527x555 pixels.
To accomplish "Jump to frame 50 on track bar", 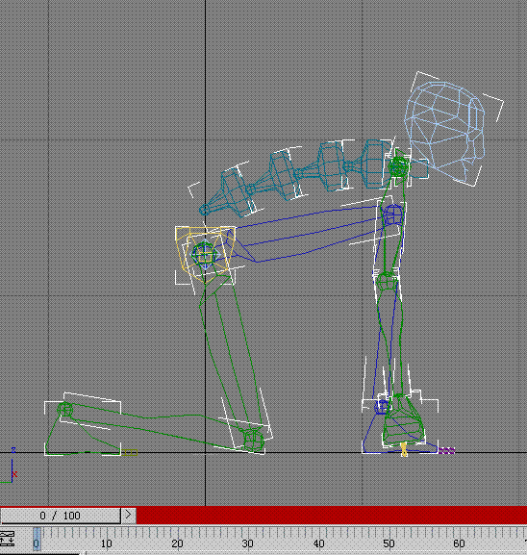I will click(x=389, y=543).
